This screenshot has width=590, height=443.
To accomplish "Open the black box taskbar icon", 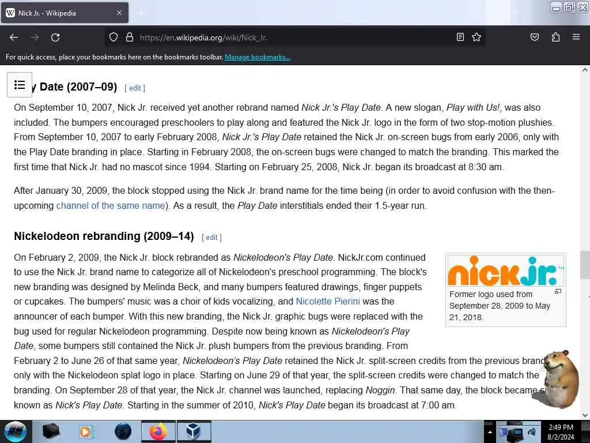I will [x=51, y=431].
